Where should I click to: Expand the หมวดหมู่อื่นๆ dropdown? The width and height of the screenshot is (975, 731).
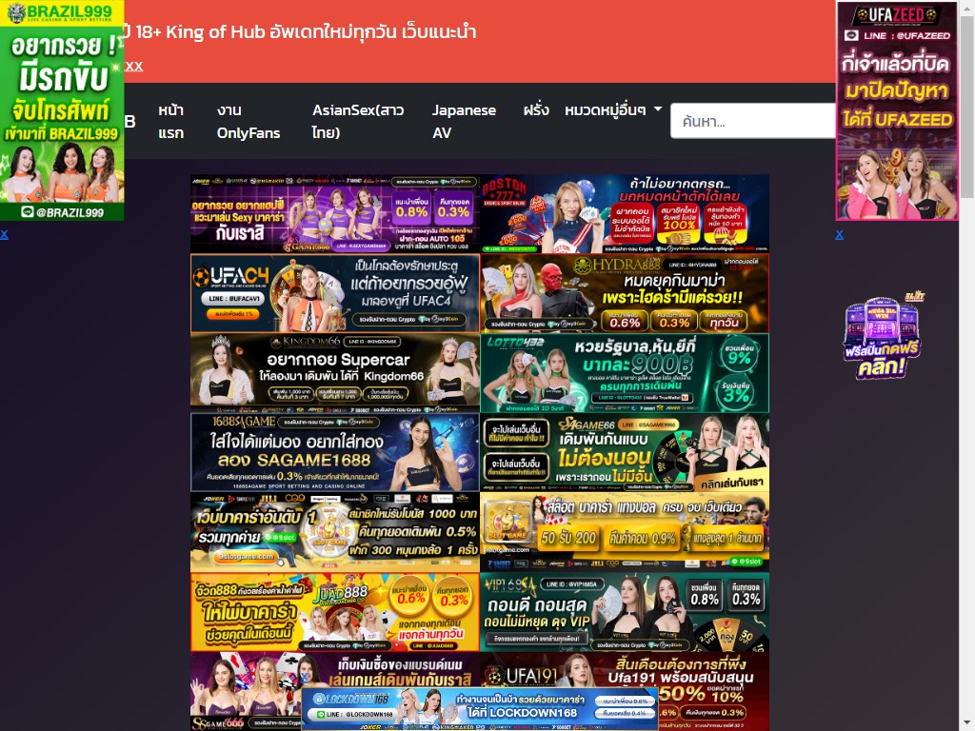coord(613,110)
